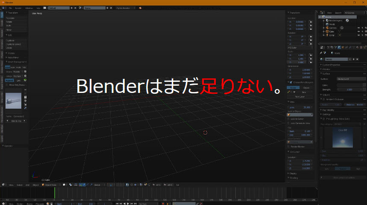Toggle Cube visibility eye in outliner
Image resolution: width=367 pixels, height=205 pixels.
pos(358,32)
